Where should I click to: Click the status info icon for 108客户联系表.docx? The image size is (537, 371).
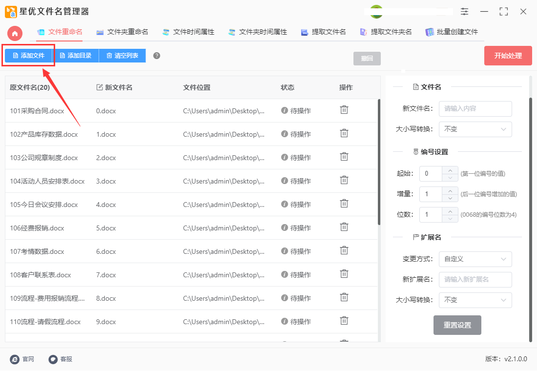[x=284, y=274]
